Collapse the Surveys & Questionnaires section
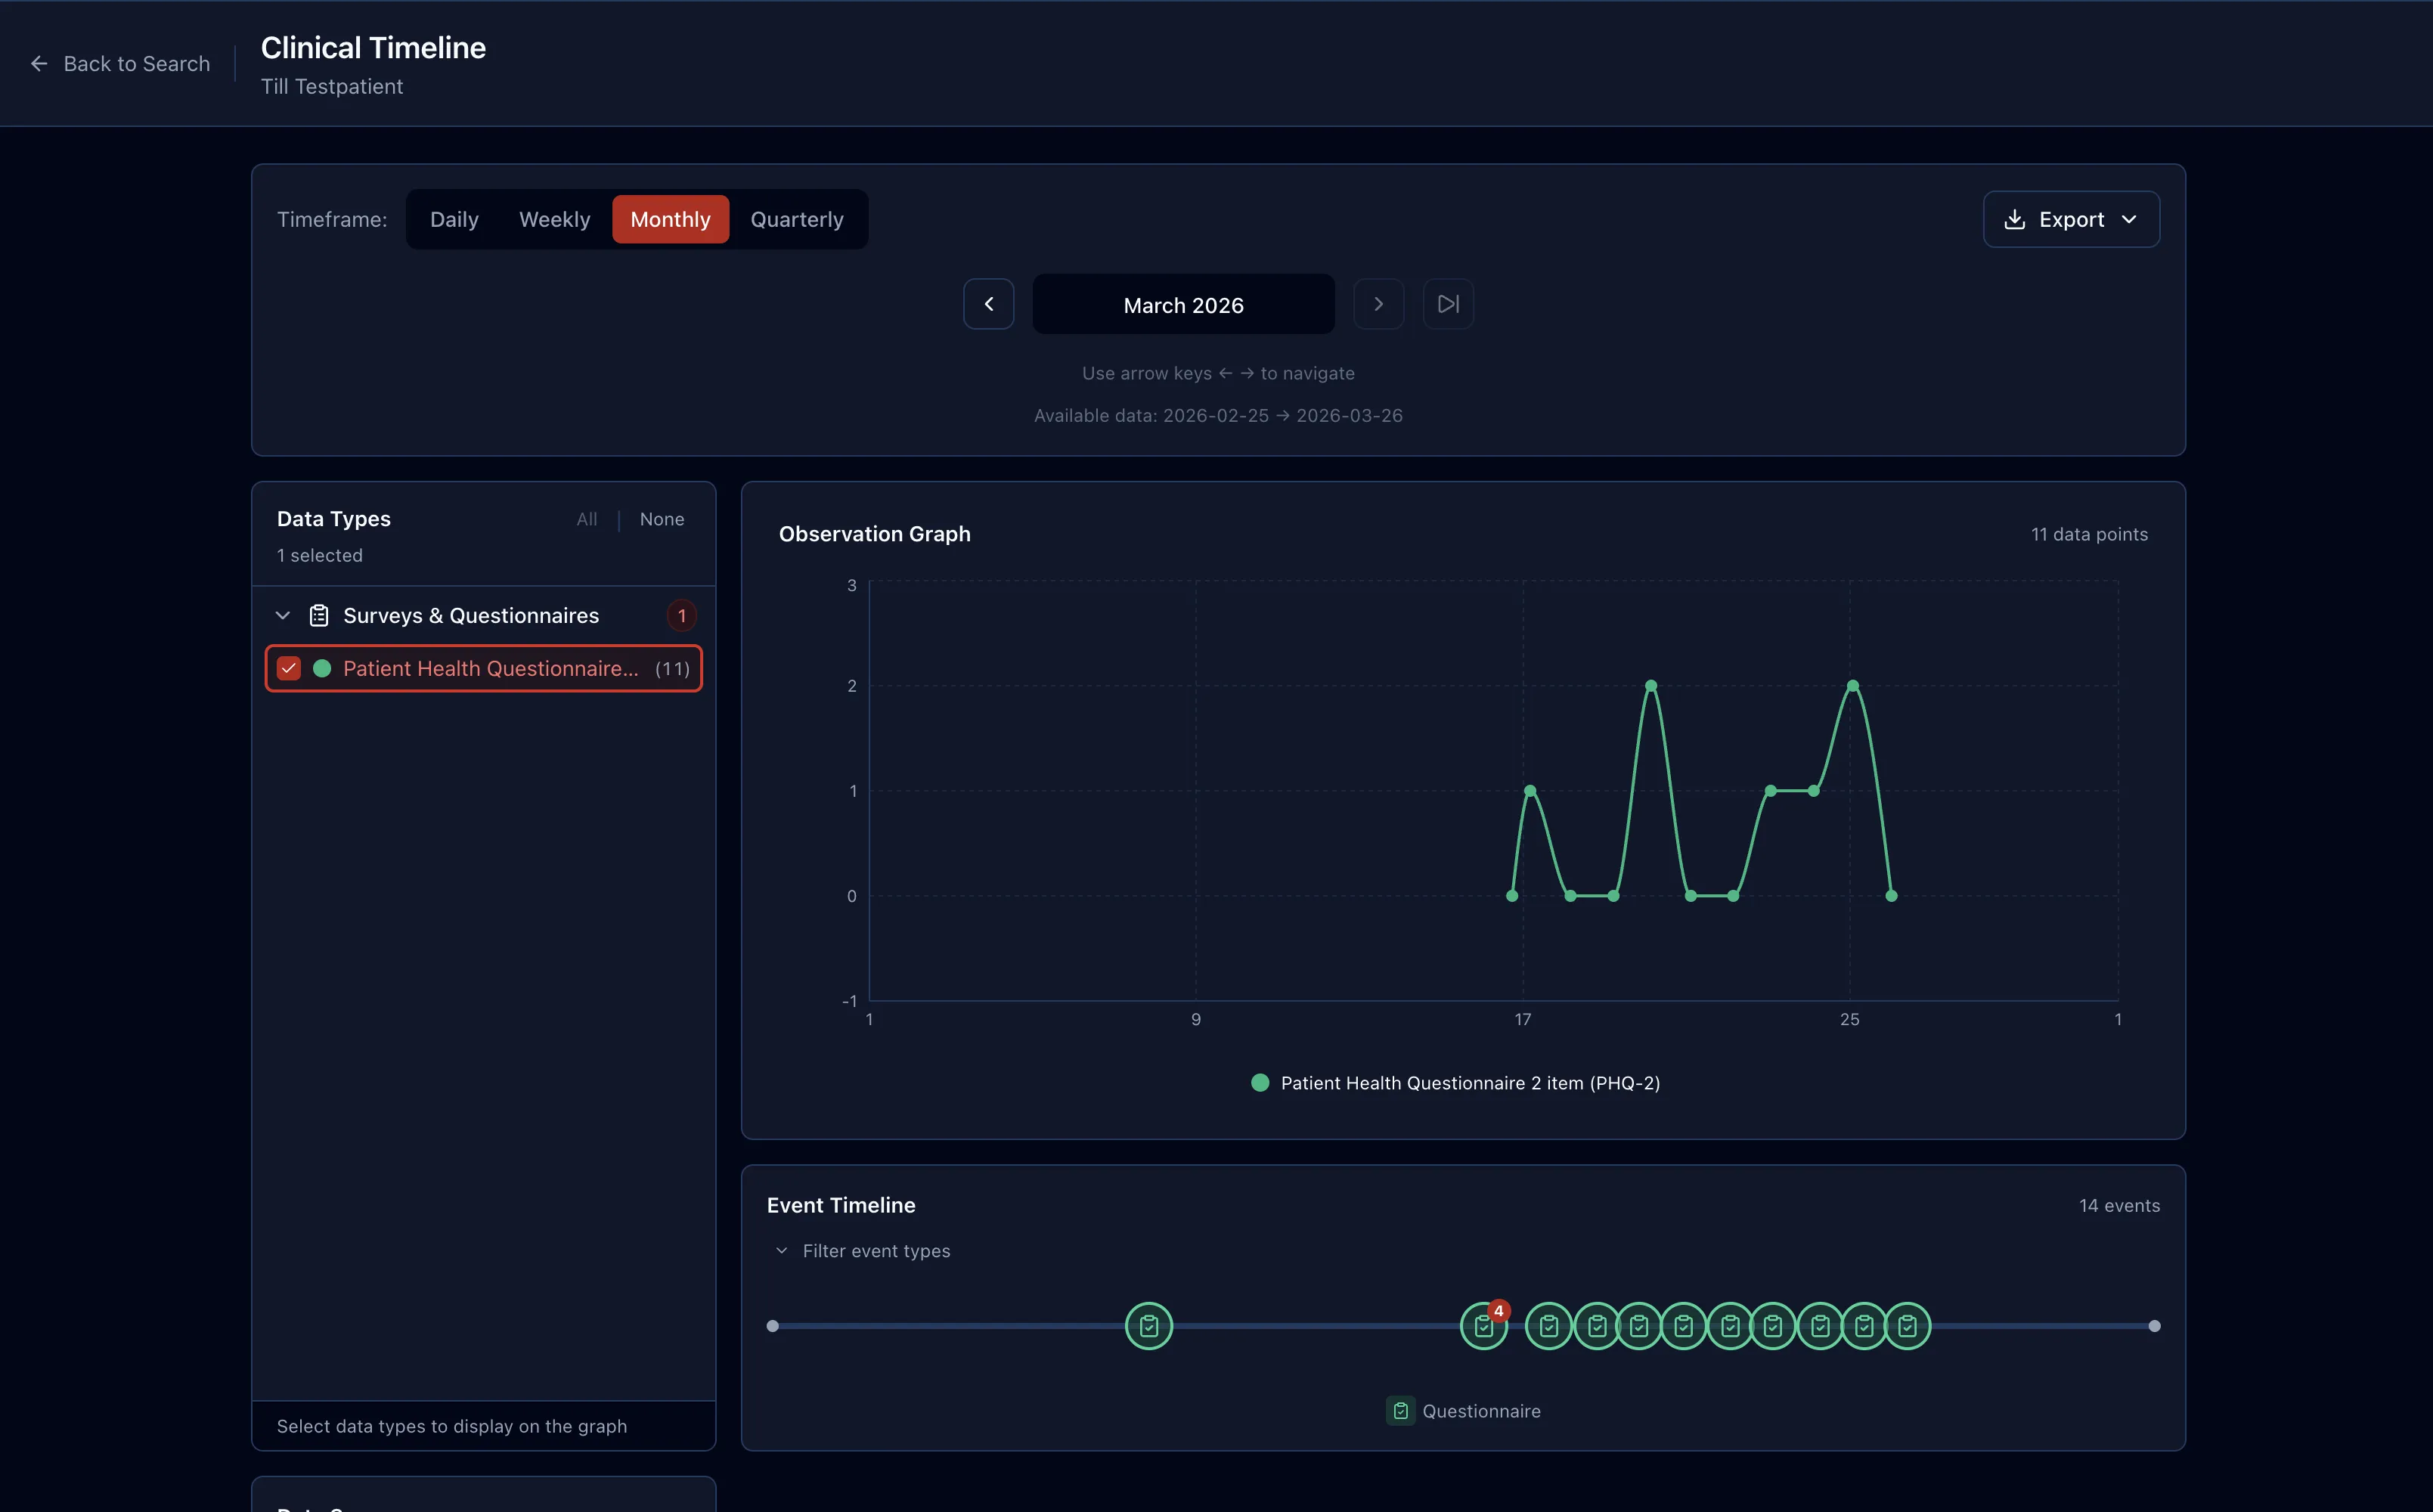This screenshot has height=1512, width=2433. pyautogui.click(x=283, y=615)
